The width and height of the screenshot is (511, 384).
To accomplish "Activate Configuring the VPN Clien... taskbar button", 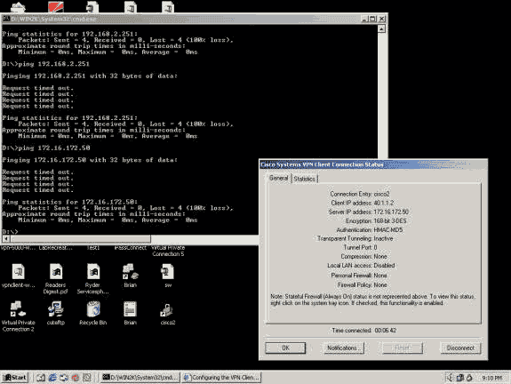I will coord(221,378).
